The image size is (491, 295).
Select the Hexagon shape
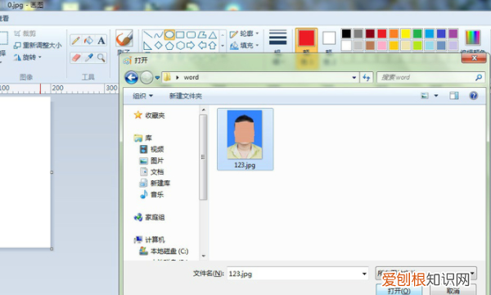coord(180,46)
